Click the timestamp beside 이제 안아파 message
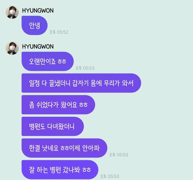Screen dimensions: 193x180 tap(119, 155)
